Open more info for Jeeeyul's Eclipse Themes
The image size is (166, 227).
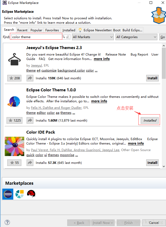pos(102,59)
